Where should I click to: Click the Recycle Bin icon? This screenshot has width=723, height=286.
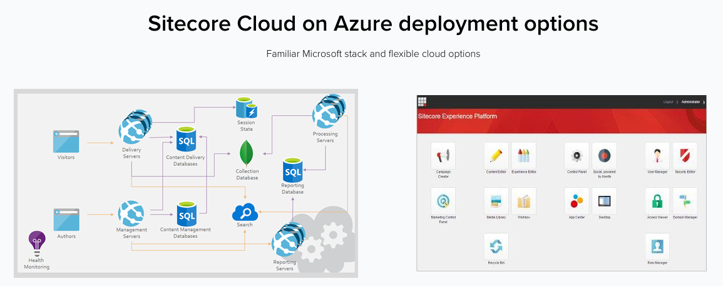click(x=496, y=246)
